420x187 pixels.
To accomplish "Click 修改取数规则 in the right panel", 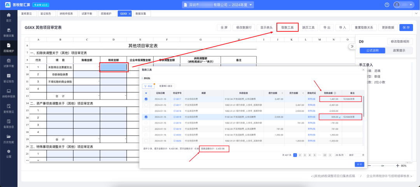I will click(400, 42).
